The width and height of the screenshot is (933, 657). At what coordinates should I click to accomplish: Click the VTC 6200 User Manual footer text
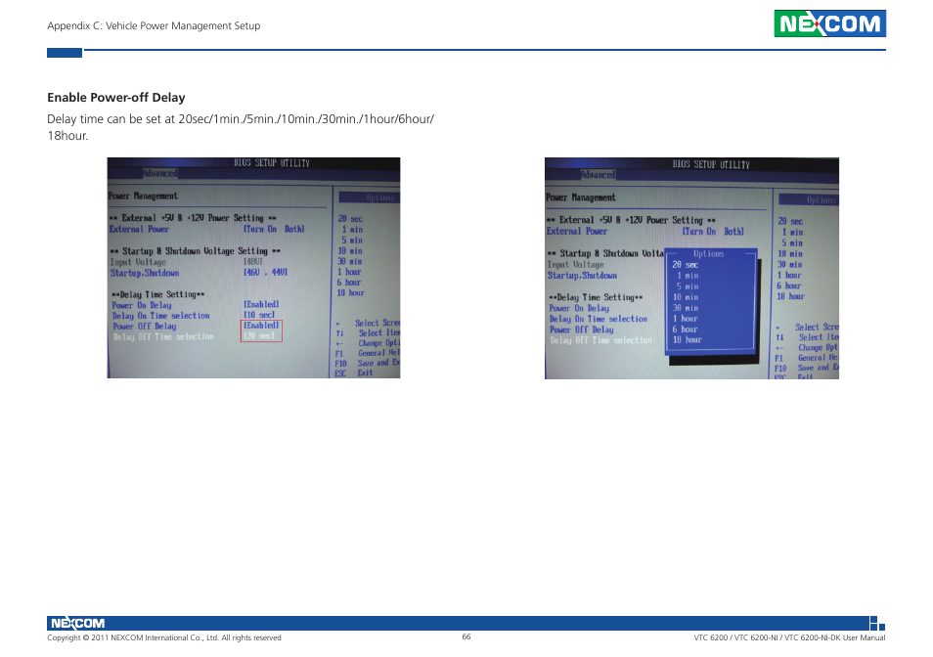click(789, 638)
